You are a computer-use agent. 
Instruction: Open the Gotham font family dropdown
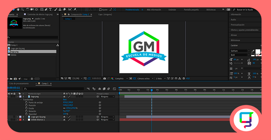coord(240,51)
